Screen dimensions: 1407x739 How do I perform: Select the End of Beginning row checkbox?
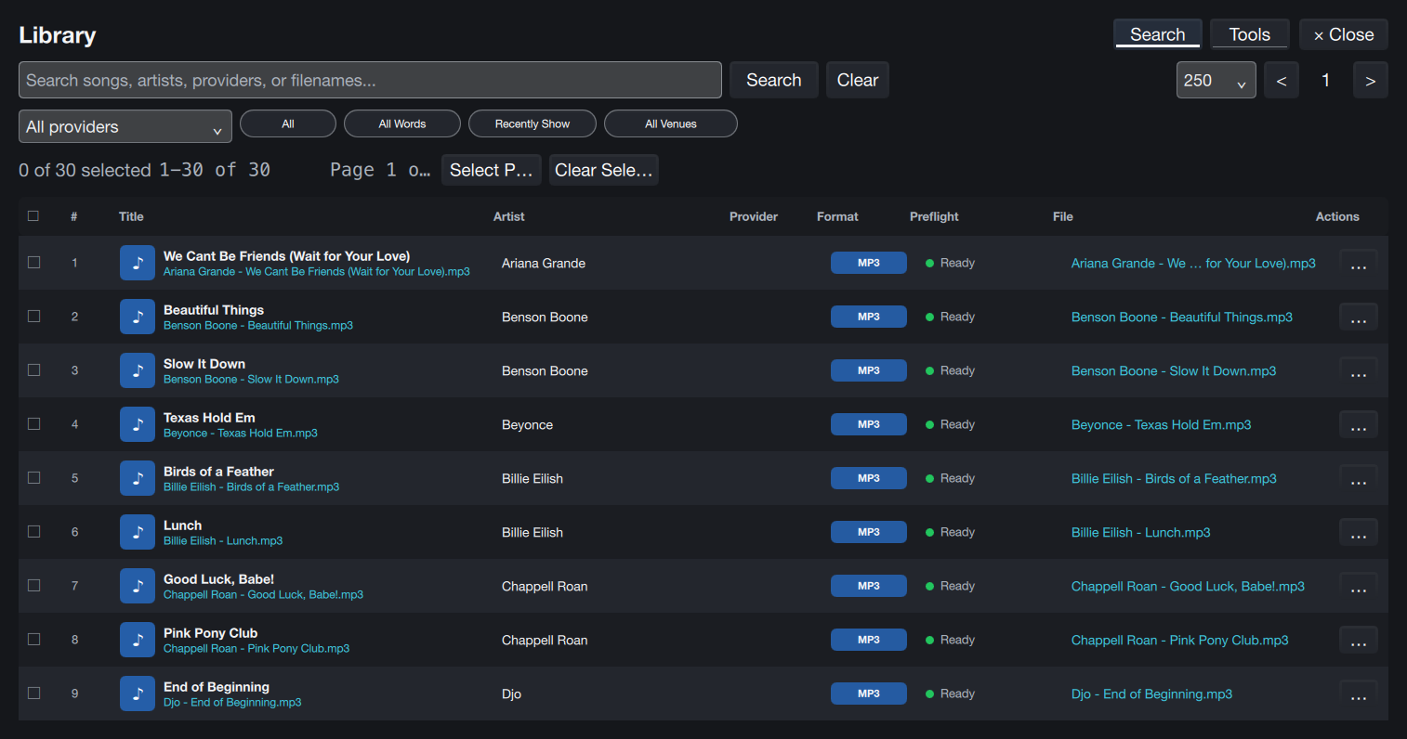(34, 694)
